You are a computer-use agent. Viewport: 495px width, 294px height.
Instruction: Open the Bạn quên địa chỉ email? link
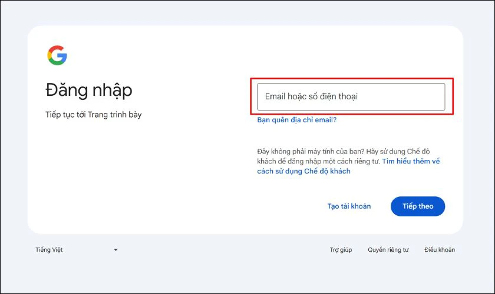[297, 120]
